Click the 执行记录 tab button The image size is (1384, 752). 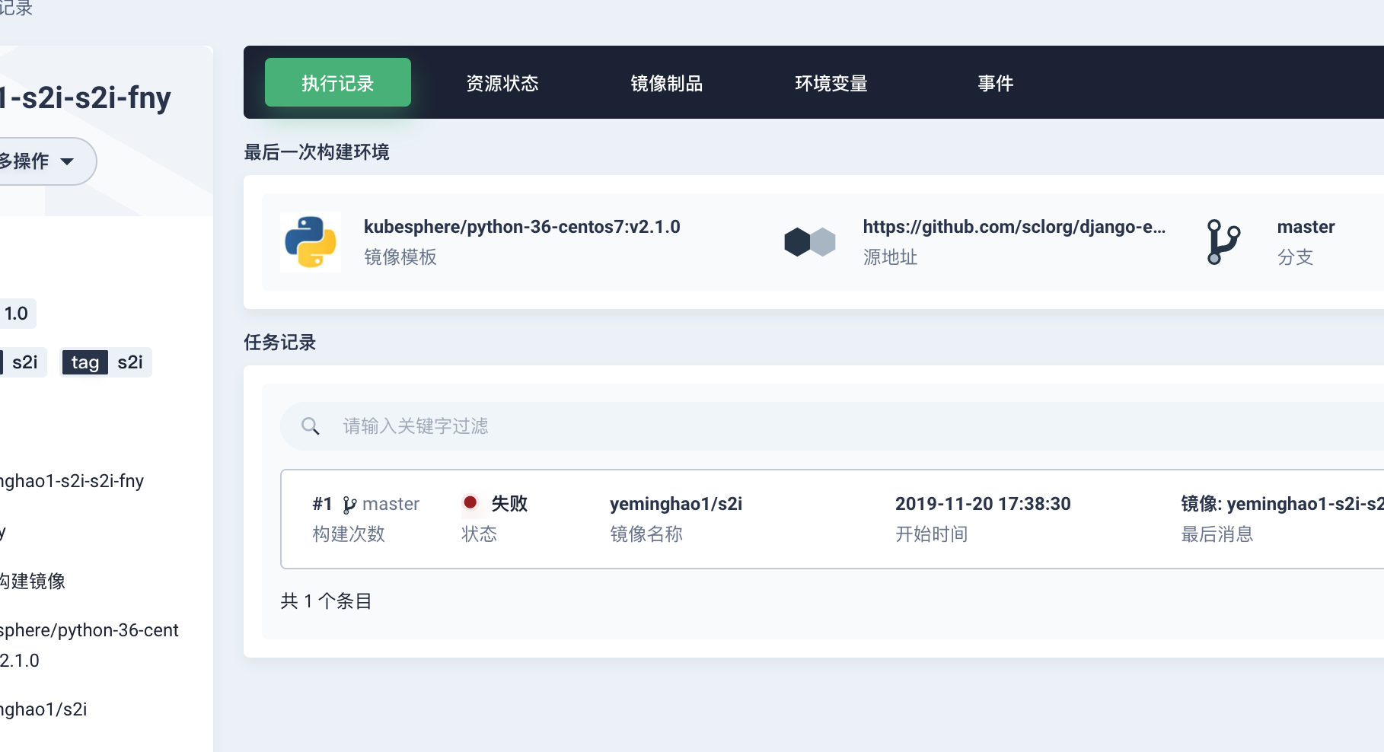point(337,82)
